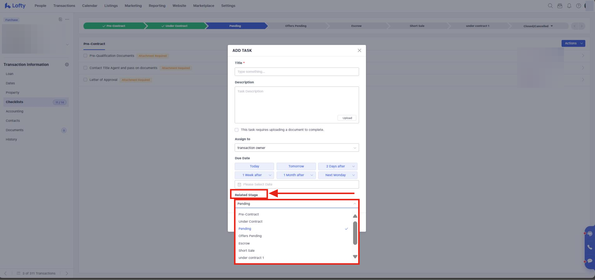Tick the Letter of Approval checkbox
Viewport: 595px width, 280px height.
(x=85, y=80)
